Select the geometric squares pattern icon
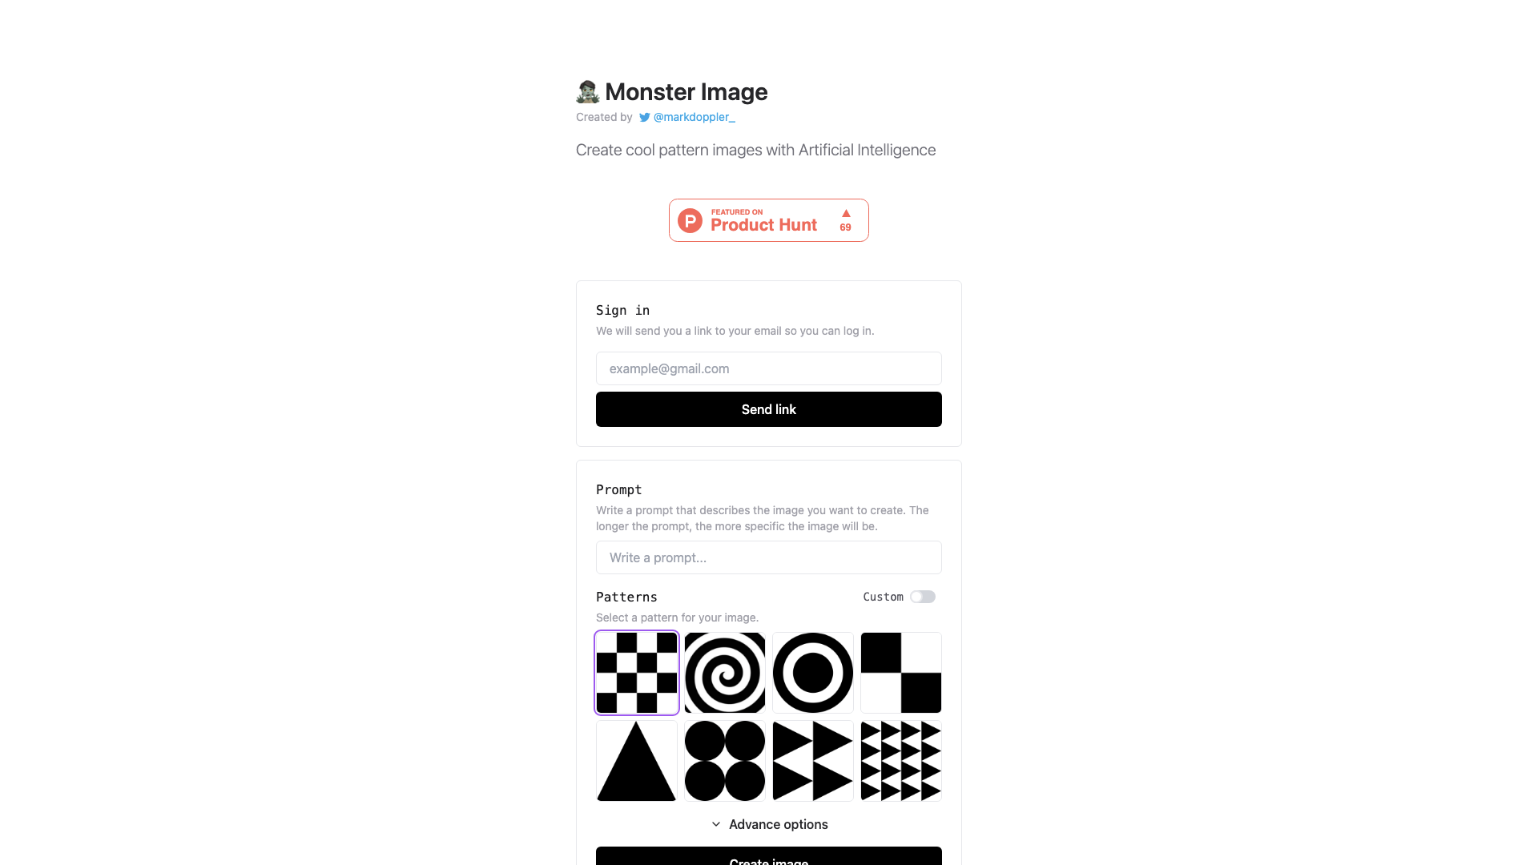1538x865 pixels. (x=901, y=672)
